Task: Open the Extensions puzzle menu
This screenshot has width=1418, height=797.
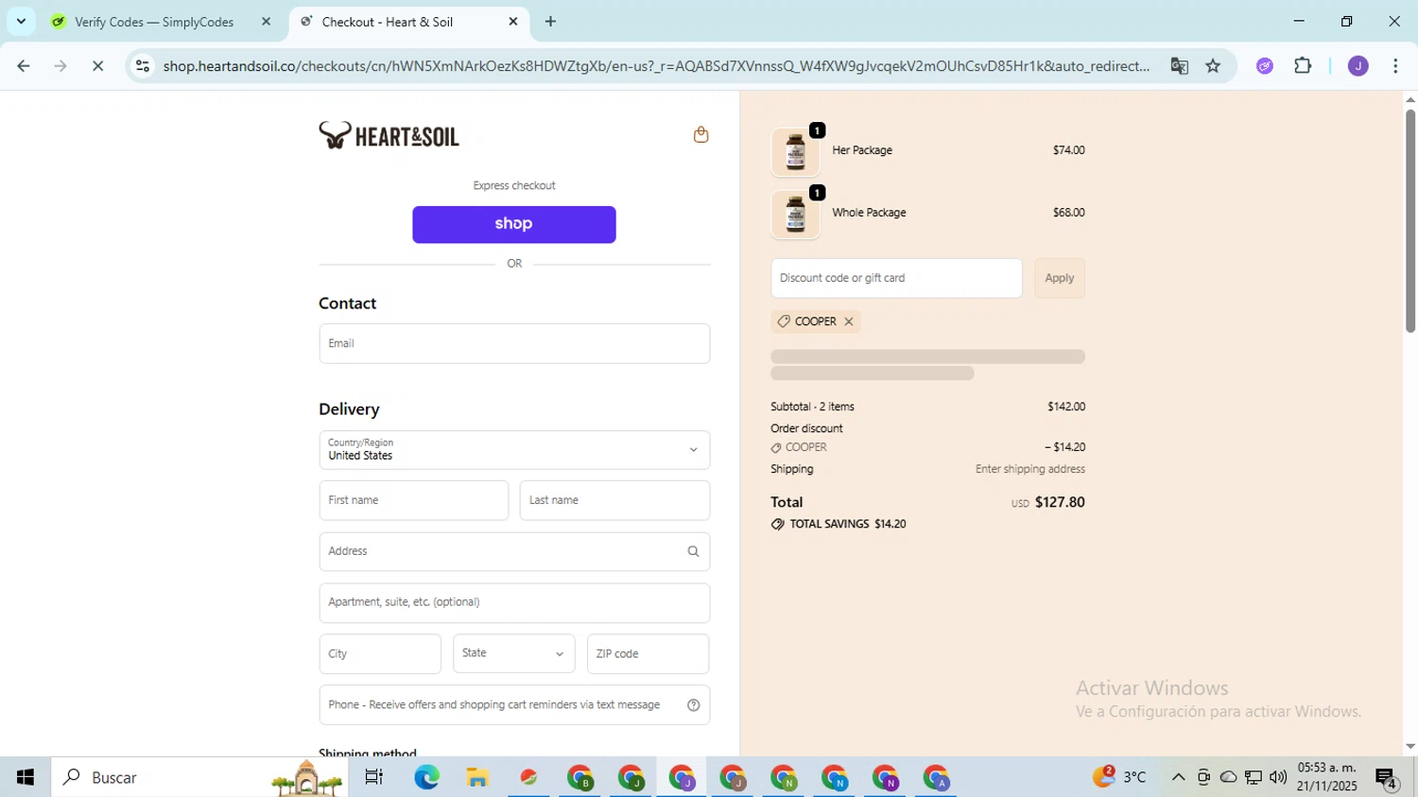Action: [x=1303, y=66]
